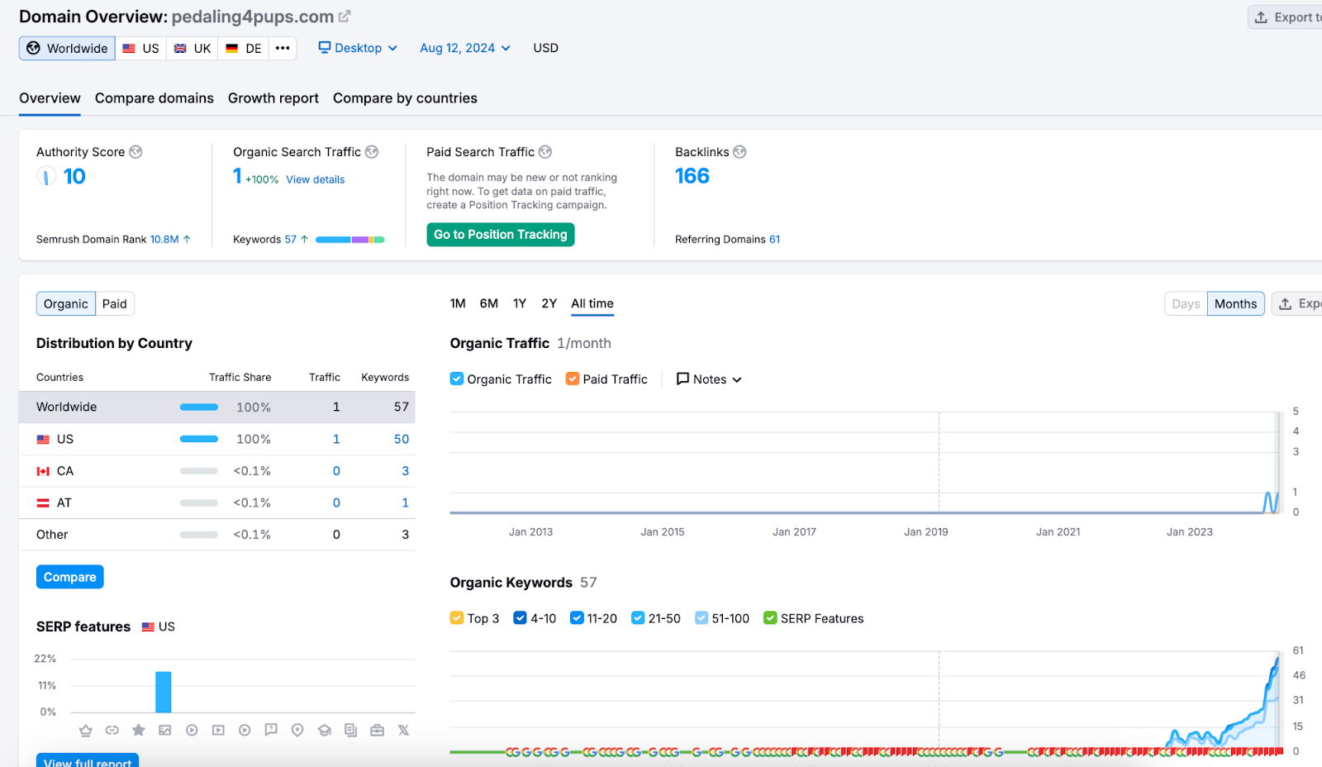1322x767 pixels.
Task: Click the crown SERP feature icon
Action: click(x=86, y=730)
